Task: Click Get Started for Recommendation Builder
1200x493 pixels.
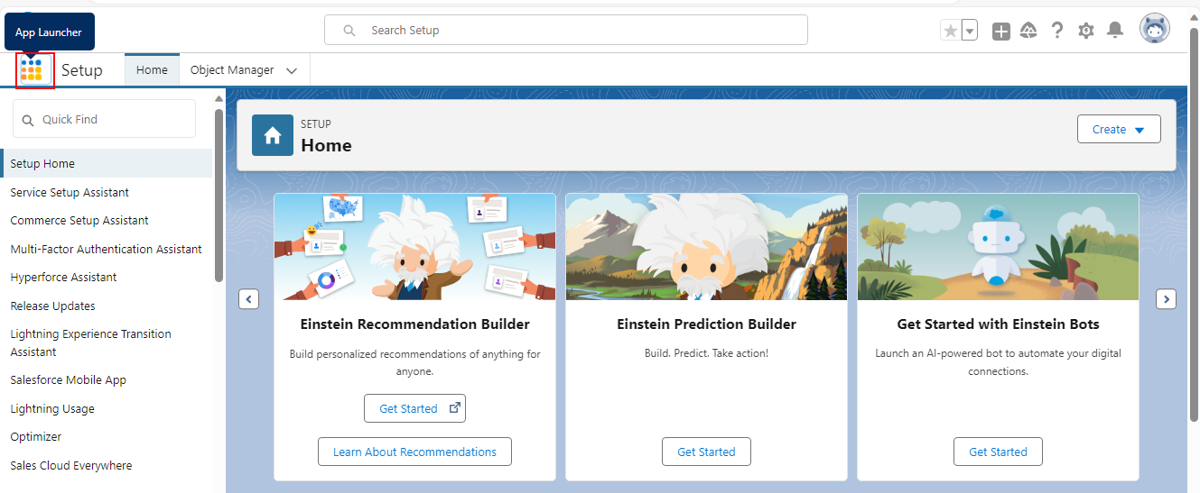Action: [414, 408]
